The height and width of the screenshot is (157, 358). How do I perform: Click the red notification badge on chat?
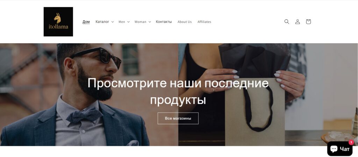[351, 142]
